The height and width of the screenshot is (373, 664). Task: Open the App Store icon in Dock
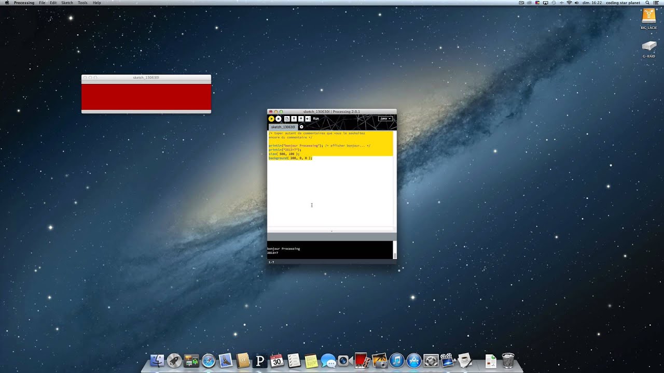click(414, 361)
